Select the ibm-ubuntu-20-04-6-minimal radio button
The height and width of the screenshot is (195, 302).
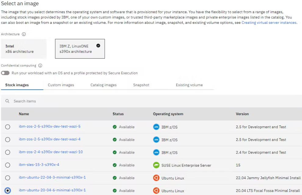[8, 190]
